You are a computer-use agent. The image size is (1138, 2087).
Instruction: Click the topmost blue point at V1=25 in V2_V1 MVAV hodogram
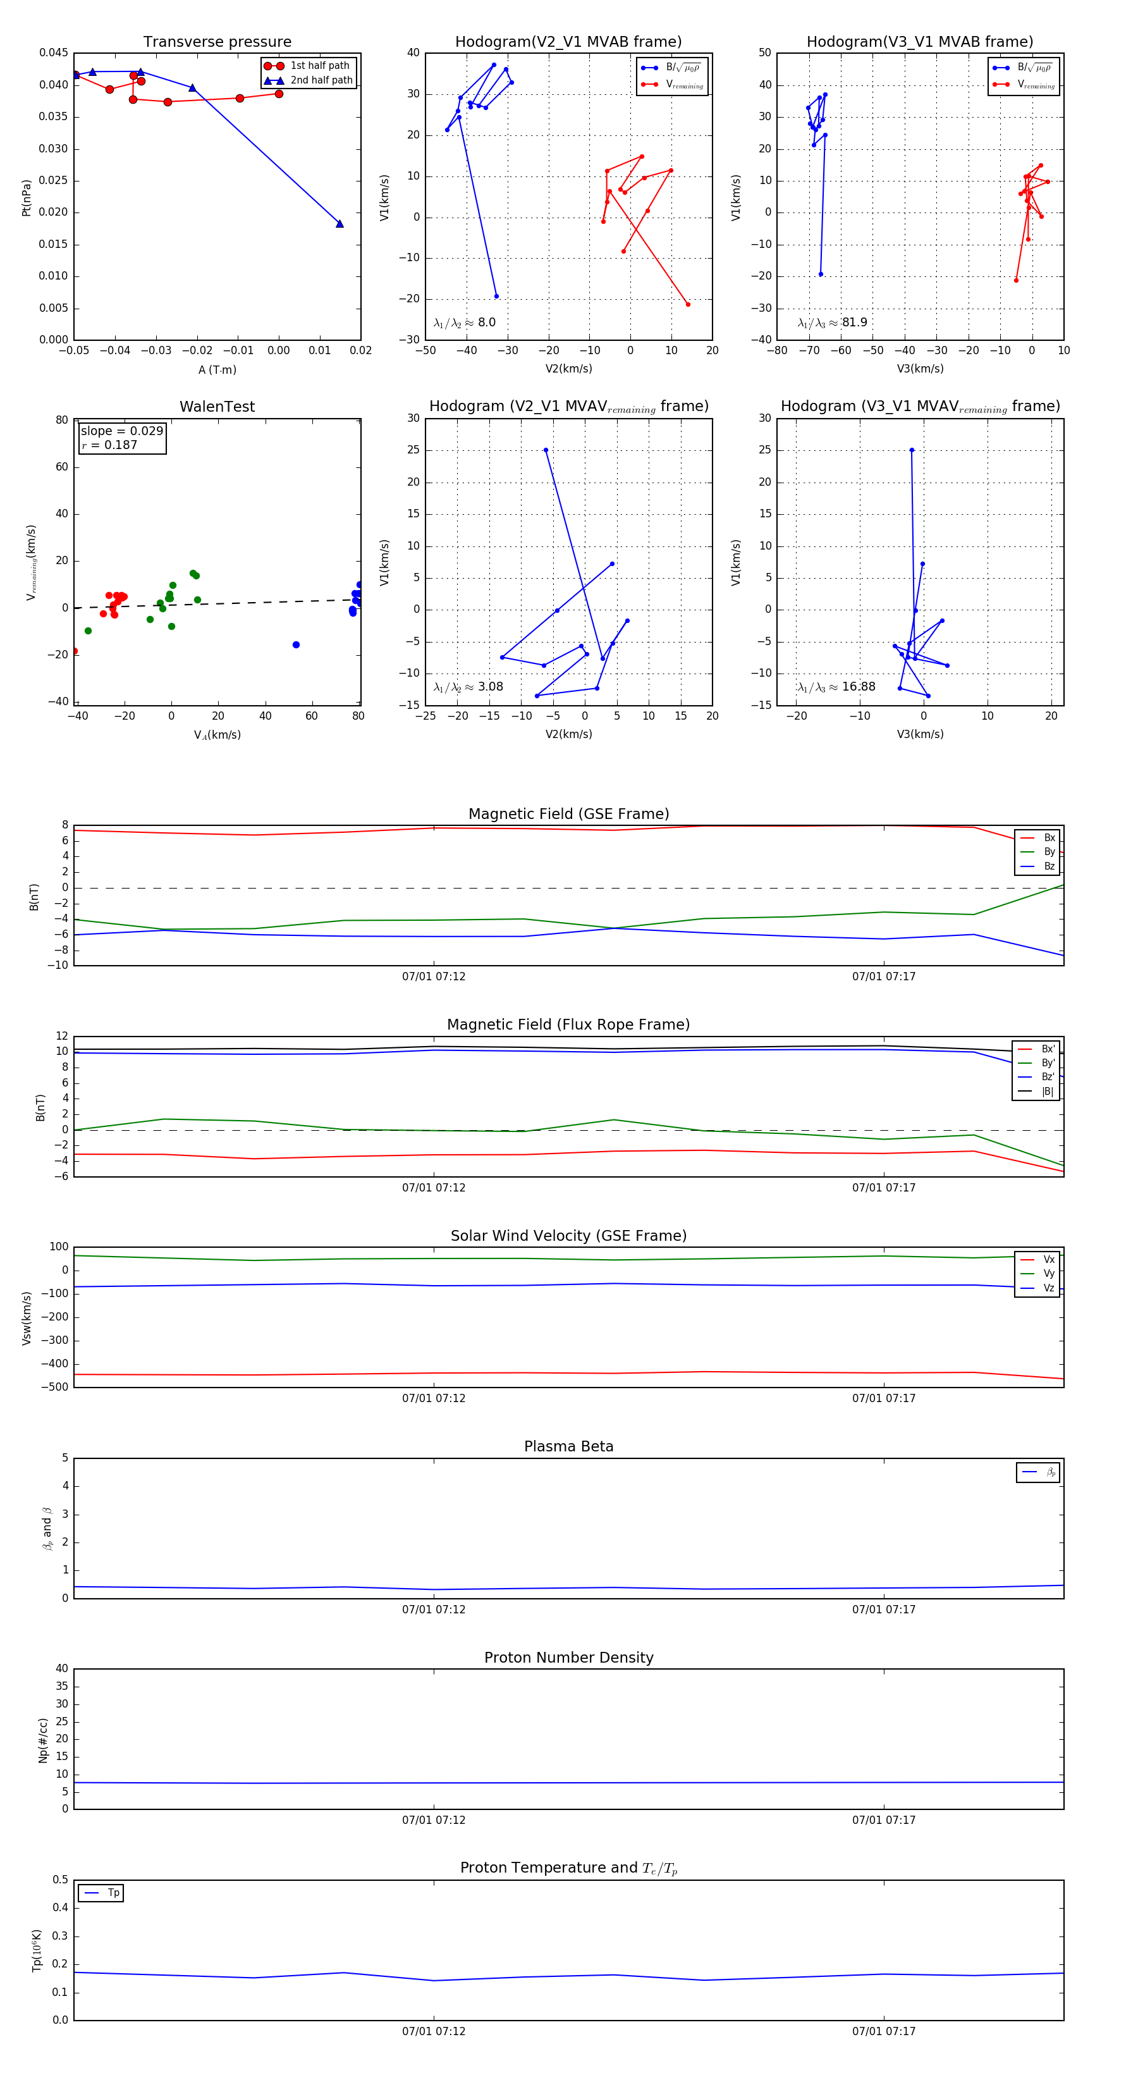click(x=545, y=450)
